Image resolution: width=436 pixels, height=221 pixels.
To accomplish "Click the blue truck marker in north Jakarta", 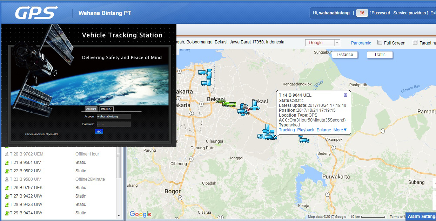I will coord(203,72).
